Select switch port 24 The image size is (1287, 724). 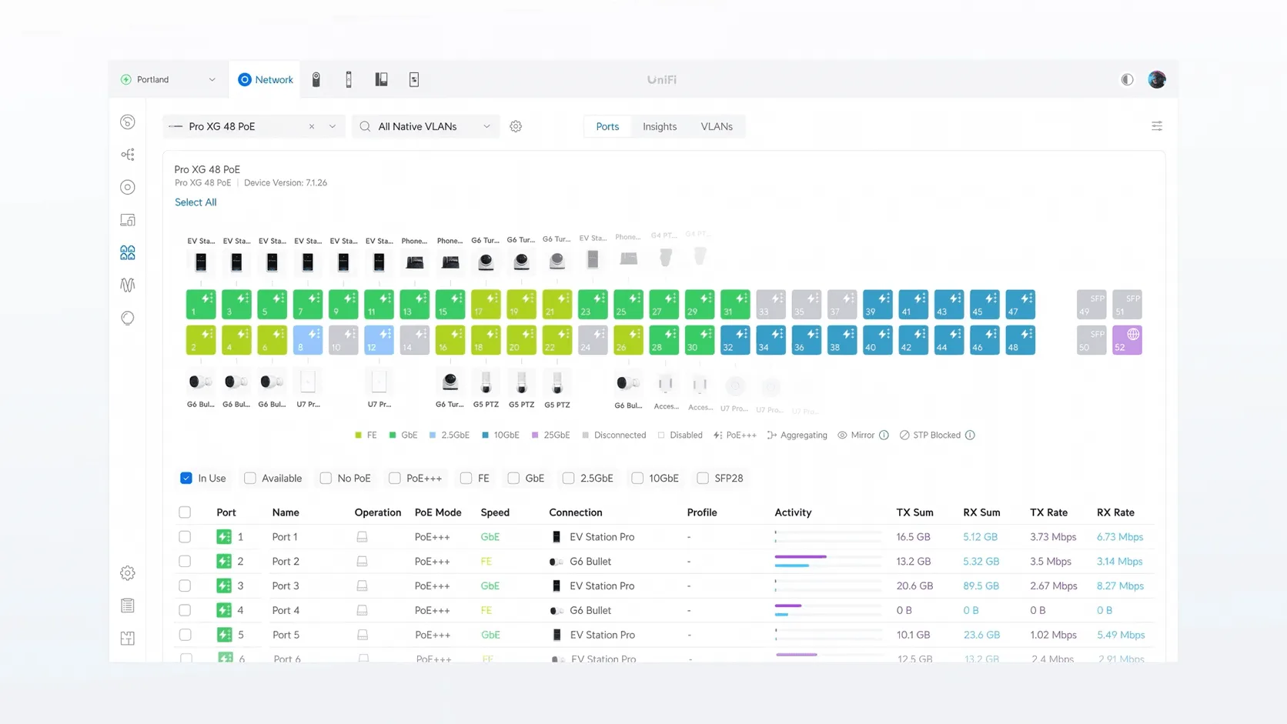[x=593, y=340]
